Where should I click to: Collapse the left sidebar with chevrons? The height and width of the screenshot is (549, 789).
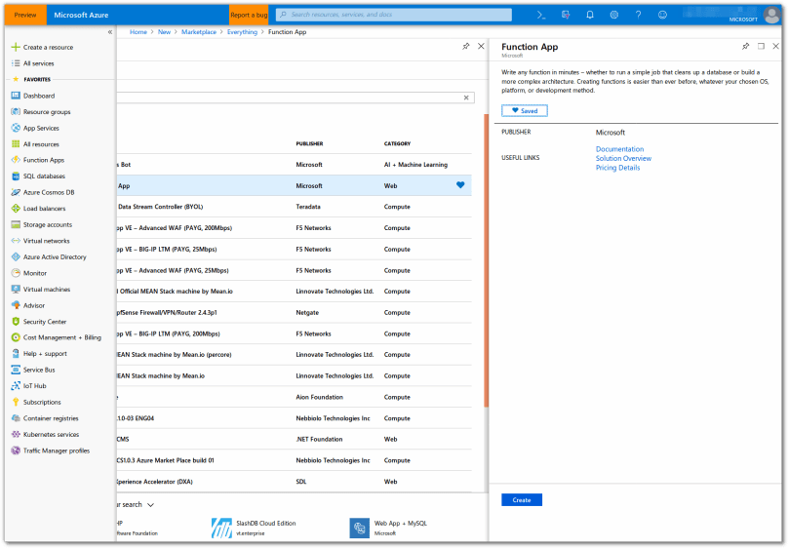(109, 32)
